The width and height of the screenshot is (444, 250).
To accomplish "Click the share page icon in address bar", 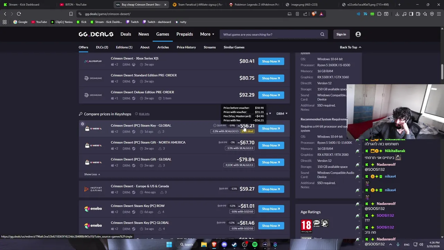I will [305, 14].
